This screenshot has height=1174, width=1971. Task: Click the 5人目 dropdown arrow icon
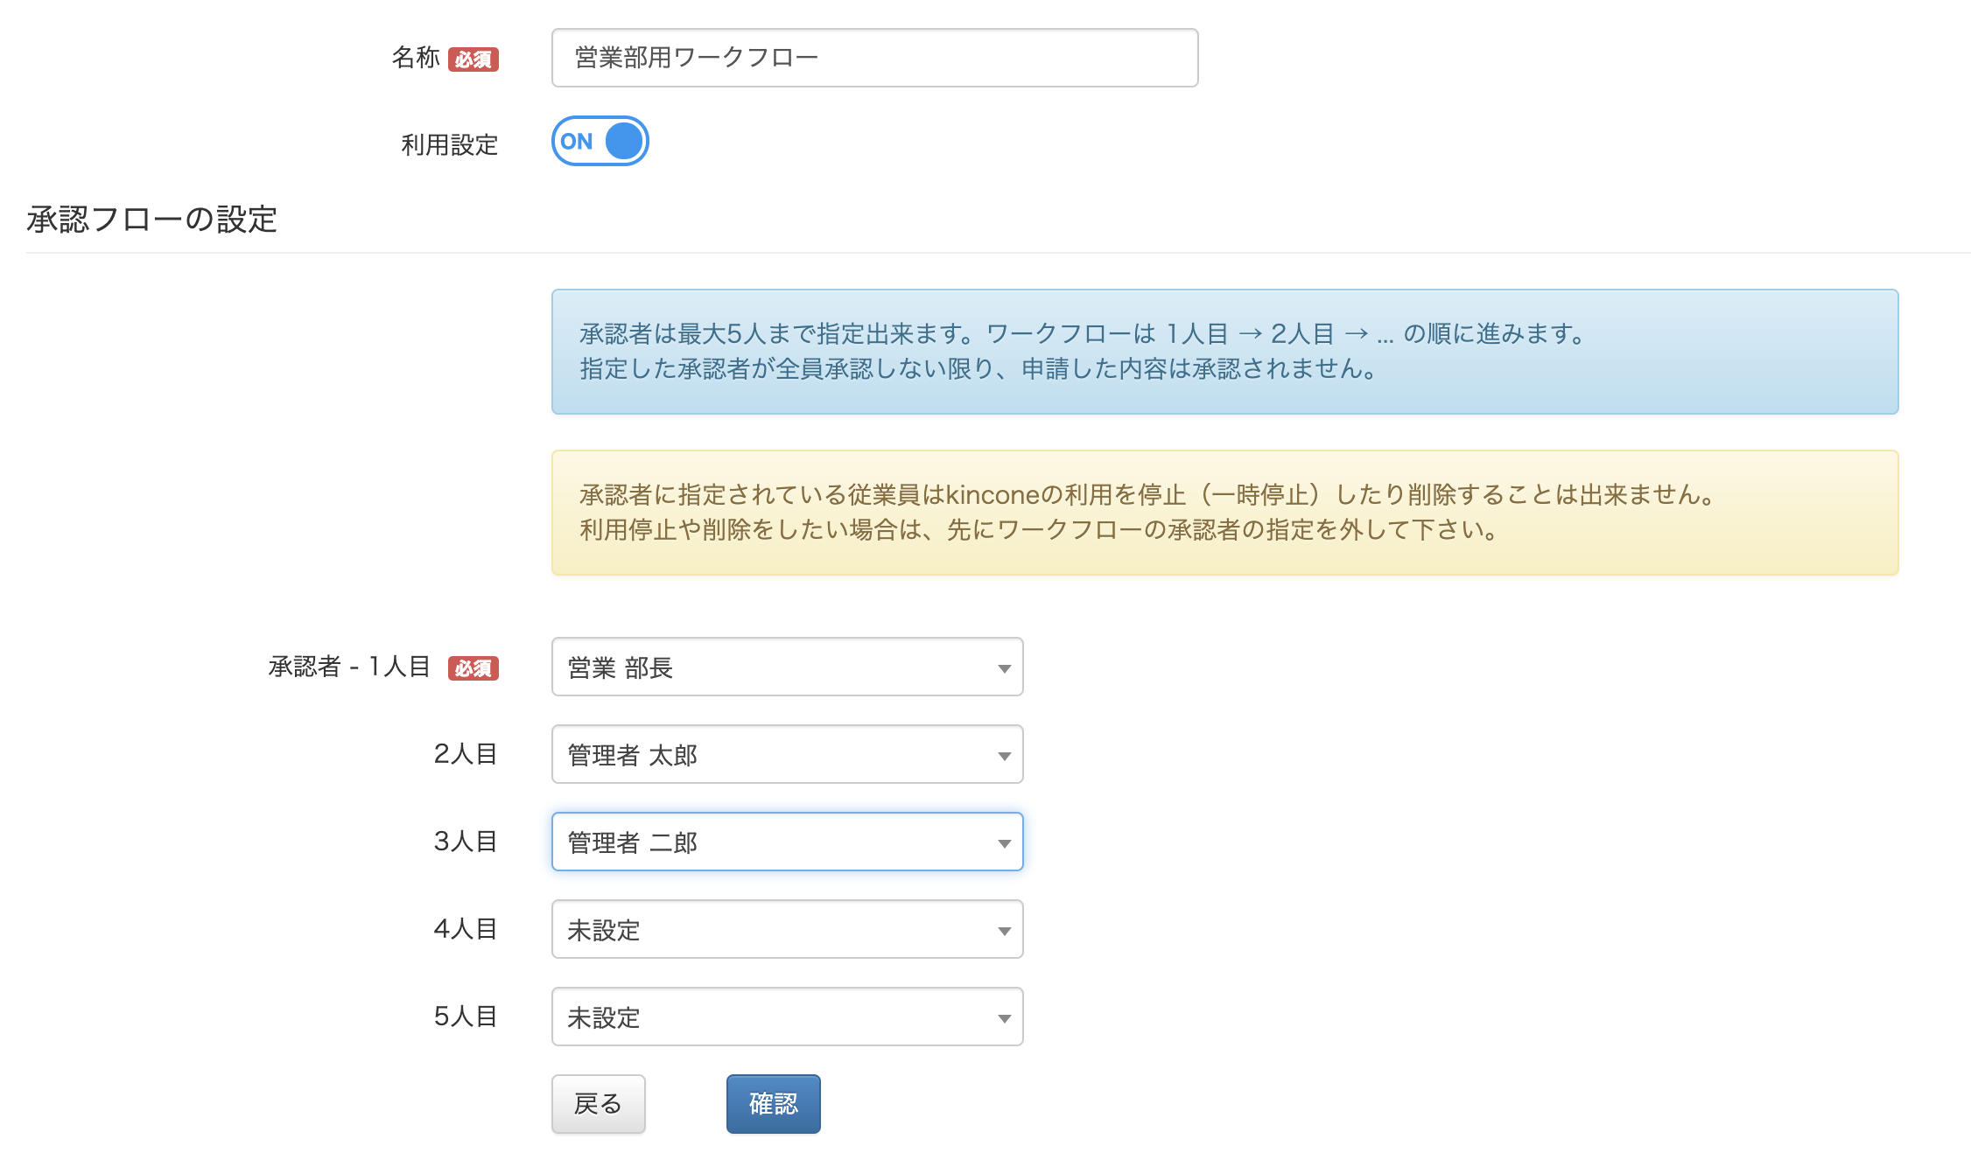tap(1004, 1018)
